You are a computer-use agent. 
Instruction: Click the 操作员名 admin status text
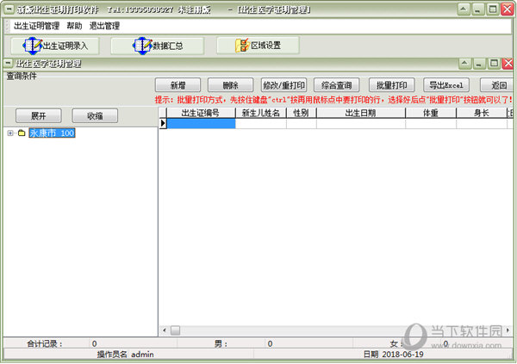pyautogui.click(x=125, y=355)
